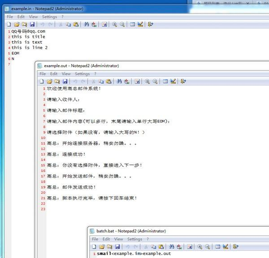
Task: Open Find (binoculars) in example.out toolbar
Action: coord(119,81)
